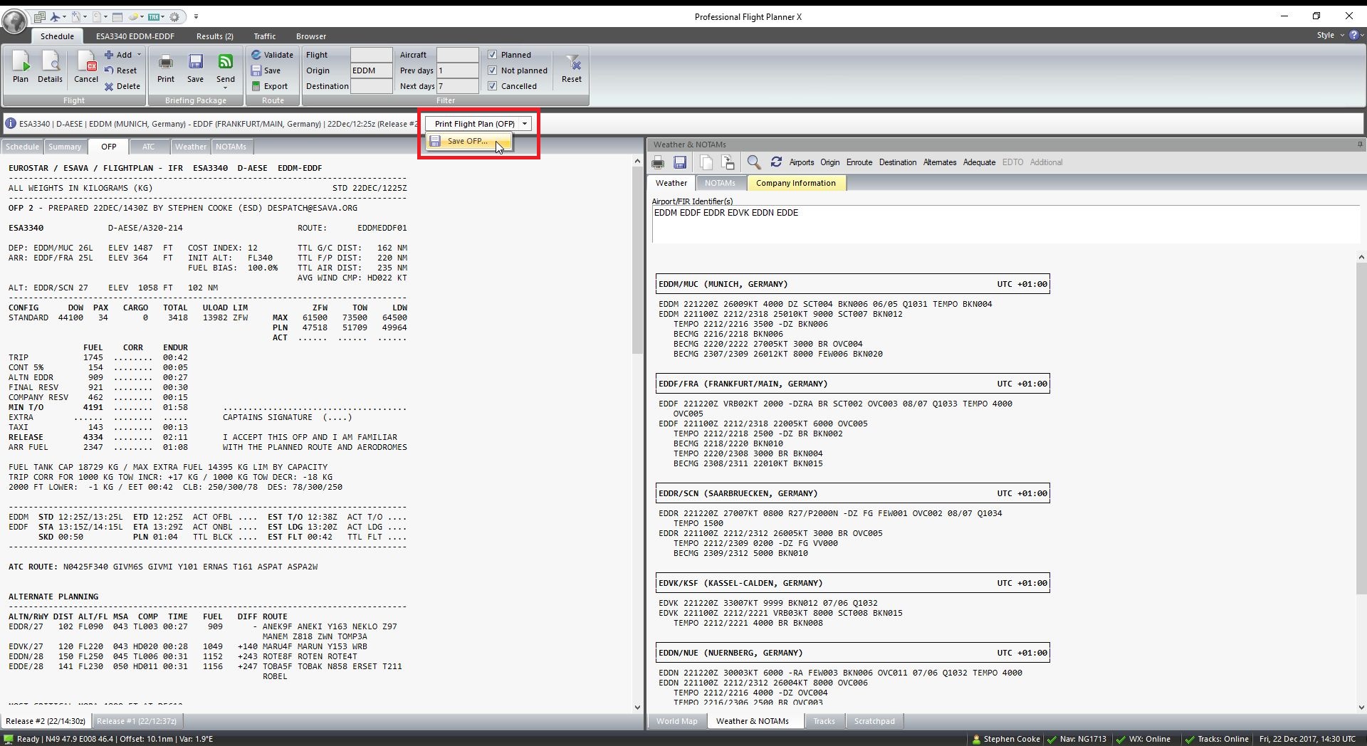Click floppy save icon in Weather & NOTAMs toolbar
The image size is (1367, 746).
point(680,163)
